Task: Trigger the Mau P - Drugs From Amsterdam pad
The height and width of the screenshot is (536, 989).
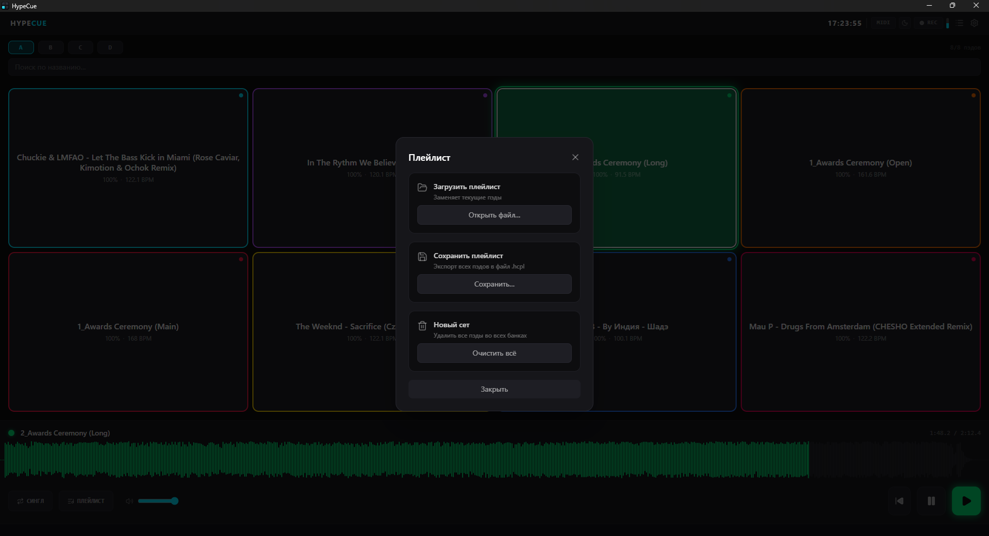Action: [x=860, y=332]
